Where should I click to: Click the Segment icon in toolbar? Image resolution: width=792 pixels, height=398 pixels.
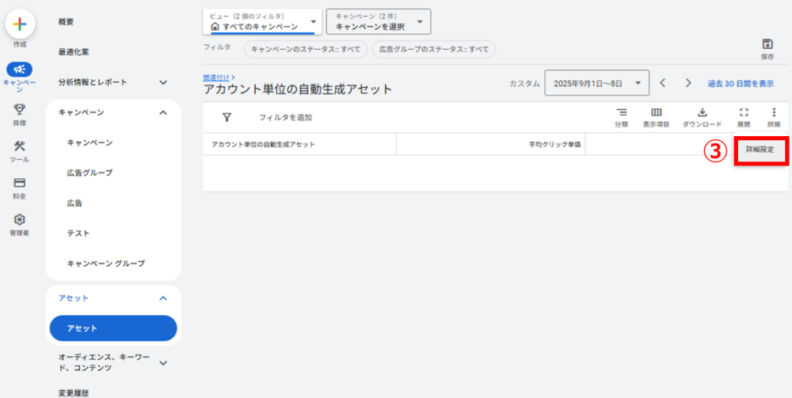point(621,113)
